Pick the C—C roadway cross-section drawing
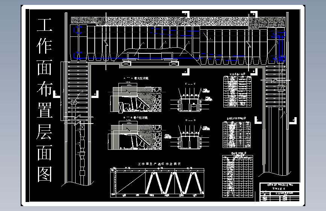Viewport: 326px width, 211px height. pos(191,100)
